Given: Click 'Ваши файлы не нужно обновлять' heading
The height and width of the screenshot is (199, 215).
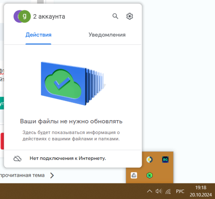Looking at the screenshot, I should click(x=71, y=121).
